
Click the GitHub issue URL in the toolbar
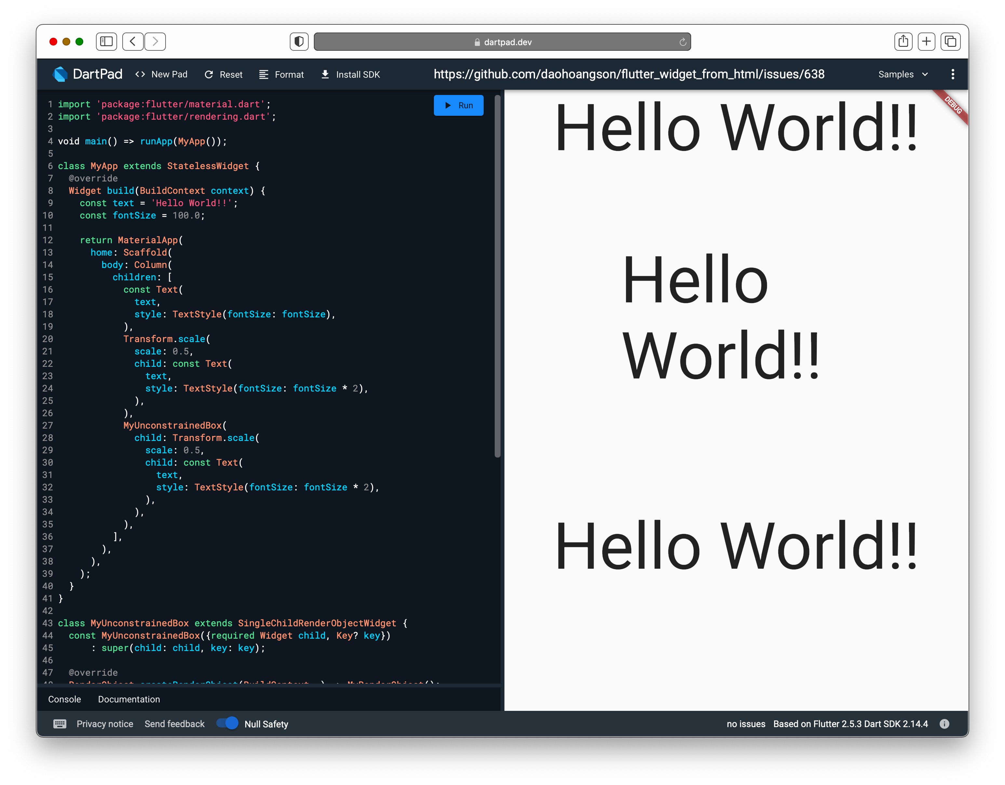[629, 74]
